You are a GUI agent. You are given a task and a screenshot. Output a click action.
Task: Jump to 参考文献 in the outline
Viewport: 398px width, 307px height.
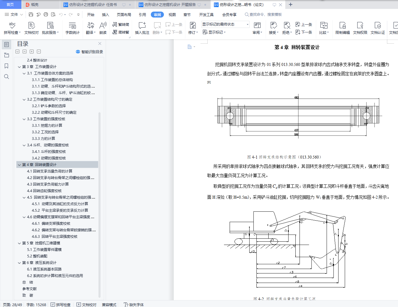point(29,289)
